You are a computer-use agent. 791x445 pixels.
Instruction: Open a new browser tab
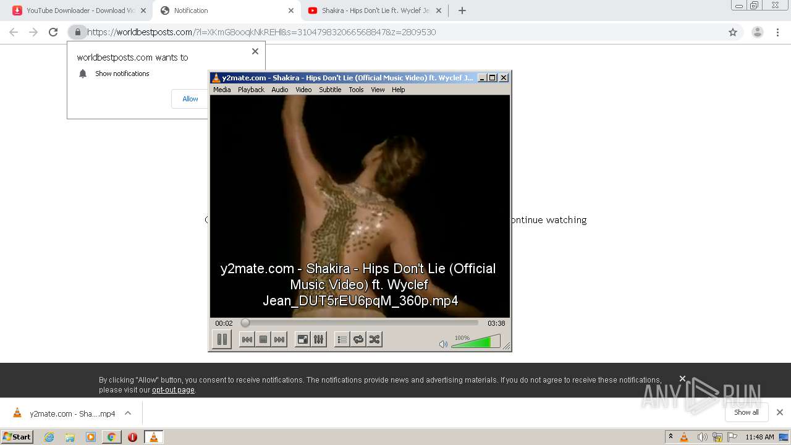[462, 11]
